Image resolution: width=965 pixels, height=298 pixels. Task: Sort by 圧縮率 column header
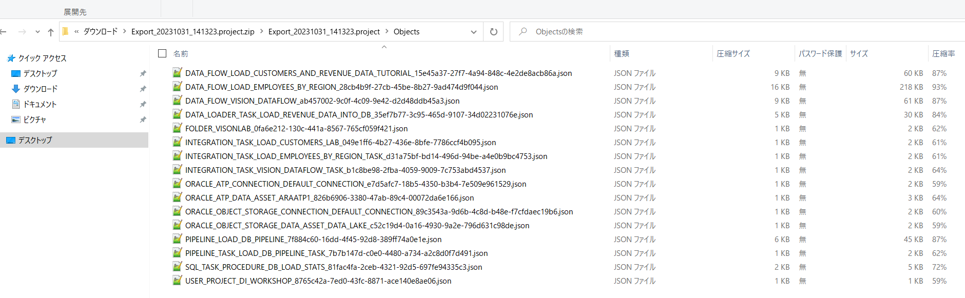coord(943,54)
